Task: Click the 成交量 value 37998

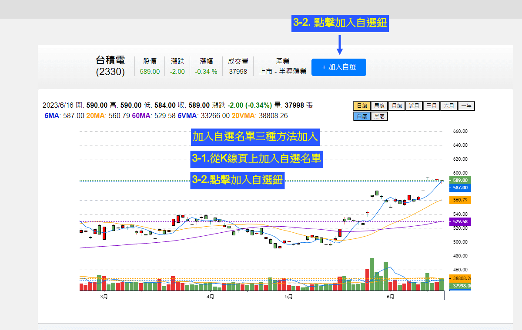Action: point(238,72)
